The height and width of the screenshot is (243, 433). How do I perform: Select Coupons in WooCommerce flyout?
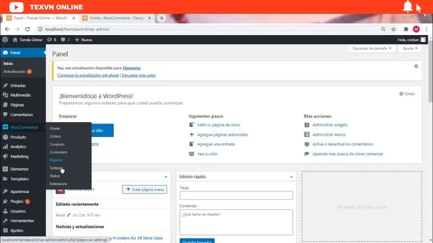(x=57, y=144)
